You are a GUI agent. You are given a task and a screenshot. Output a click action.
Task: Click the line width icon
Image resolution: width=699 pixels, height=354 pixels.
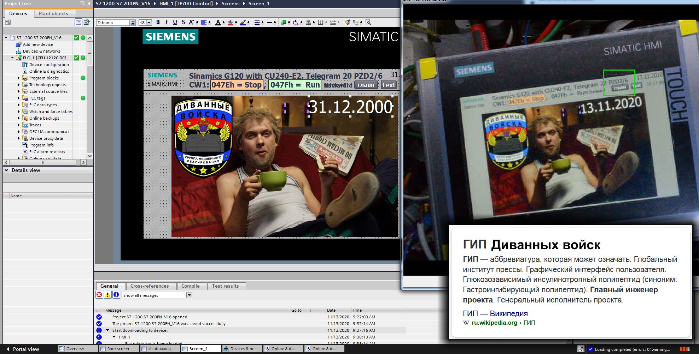(257, 22)
